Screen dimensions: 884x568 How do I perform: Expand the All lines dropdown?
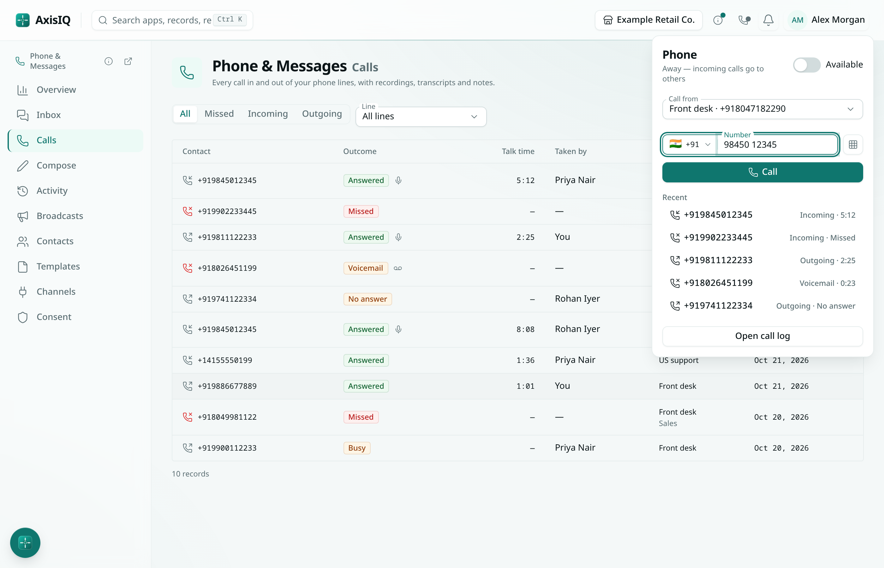(x=421, y=116)
